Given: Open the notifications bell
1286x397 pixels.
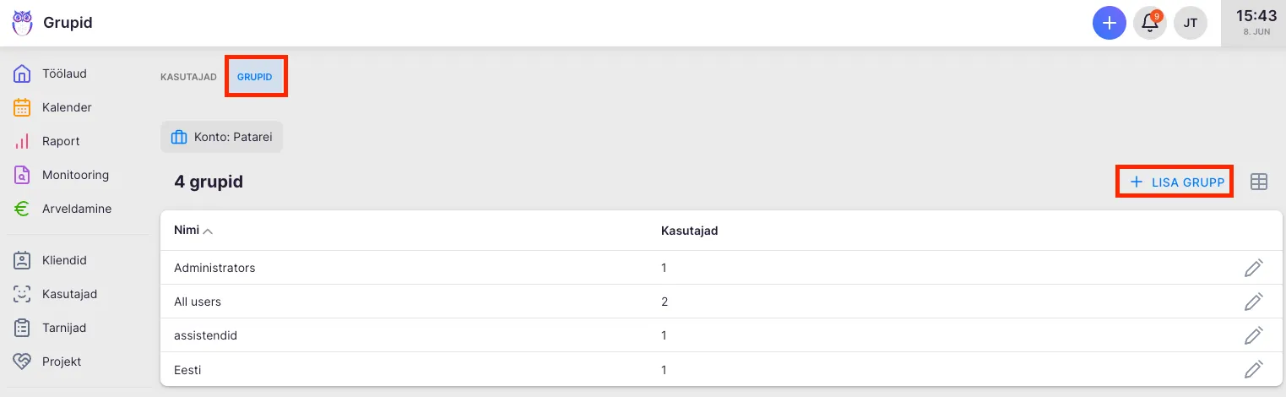Looking at the screenshot, I should pyautogui.click(x=1150, y=23).
